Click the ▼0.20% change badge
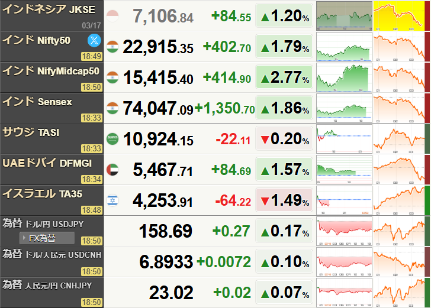431x308 pixels. click(x=284, y=139)
